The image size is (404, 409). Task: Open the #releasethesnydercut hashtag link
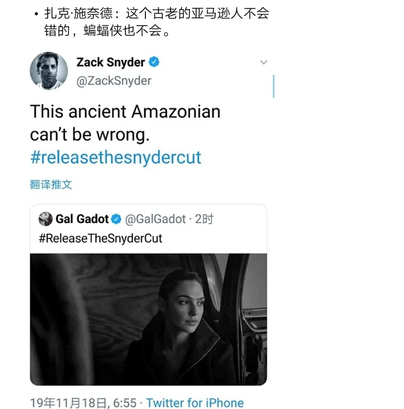tap(116, 157)
